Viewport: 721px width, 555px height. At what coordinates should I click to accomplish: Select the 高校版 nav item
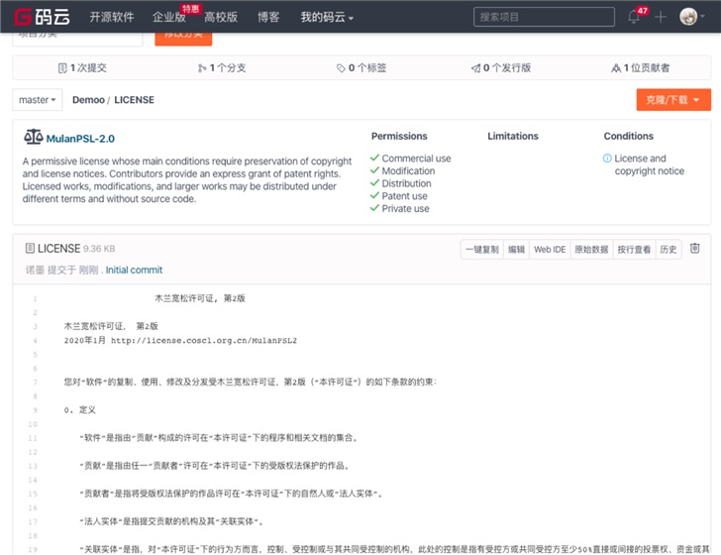221,17
